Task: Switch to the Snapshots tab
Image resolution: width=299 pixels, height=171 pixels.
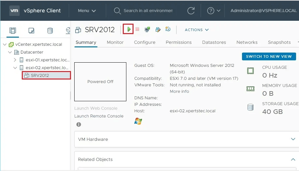Action: [279, 43]
